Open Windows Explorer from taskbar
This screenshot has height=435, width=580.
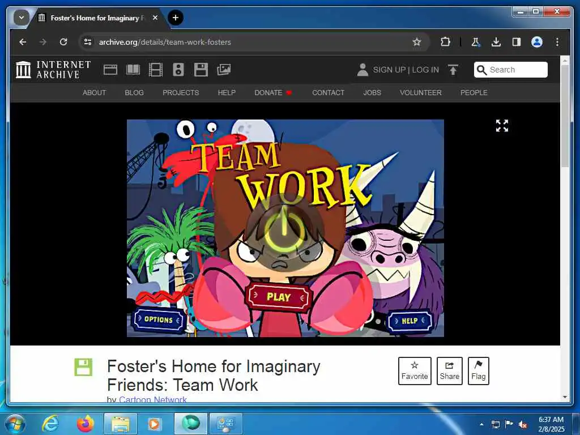(121, 424)
